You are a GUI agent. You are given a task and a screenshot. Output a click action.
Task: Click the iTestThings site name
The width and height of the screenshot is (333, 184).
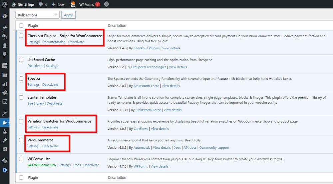pyautogui.click(x=26, y=4)
